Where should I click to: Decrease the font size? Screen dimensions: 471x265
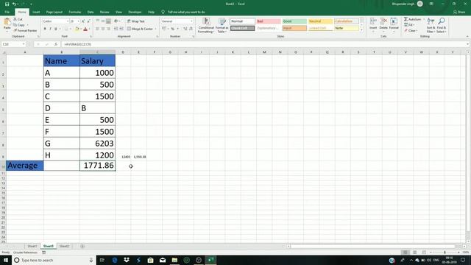tap(88, 21)
